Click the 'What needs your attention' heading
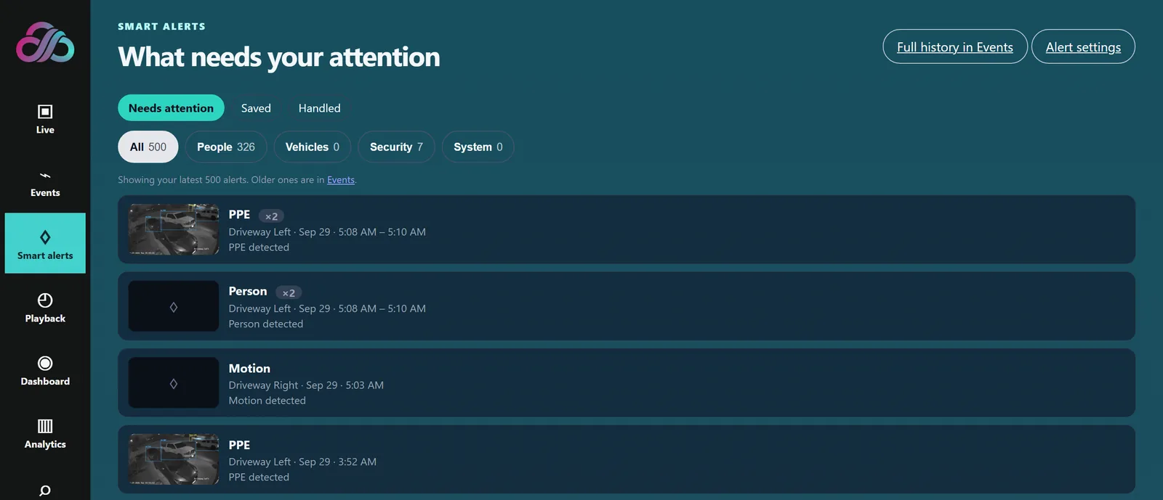Image resolution: width=1163 pixels, height=500 pixels. pyautogui.click(x=279, y=57)
